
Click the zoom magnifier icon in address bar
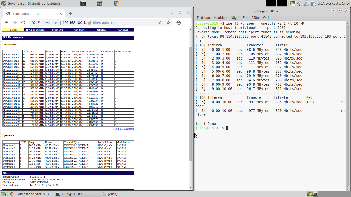point(160,23)
